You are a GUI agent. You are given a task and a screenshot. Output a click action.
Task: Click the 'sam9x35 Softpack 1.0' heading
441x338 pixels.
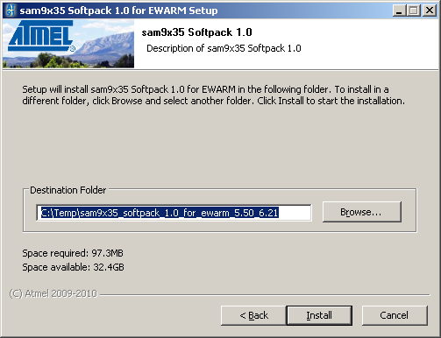coord(196,32)
